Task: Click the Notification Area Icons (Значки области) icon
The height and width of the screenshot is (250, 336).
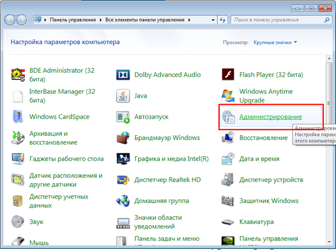Action: [x=123, y=223]
